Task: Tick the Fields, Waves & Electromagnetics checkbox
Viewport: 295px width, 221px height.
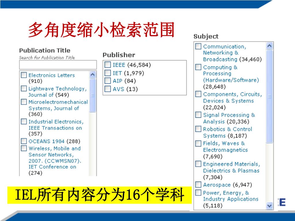Action: pyautogui.click(x=198, y=143)
